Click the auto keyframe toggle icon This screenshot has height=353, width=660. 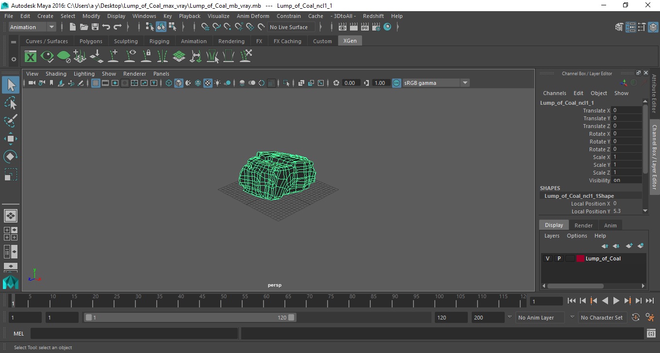[x=636, y=318]
